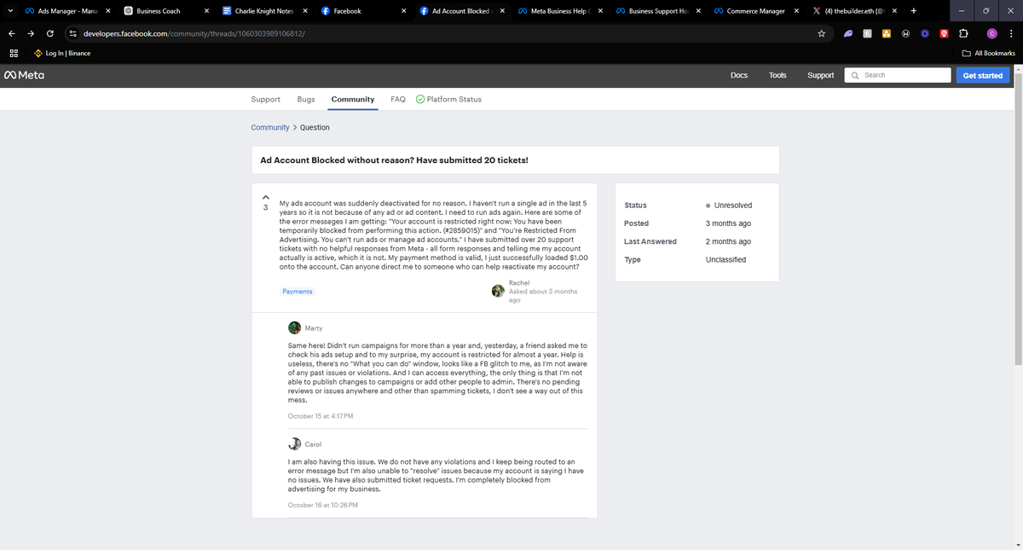Open the FAQ tab
1023x550 pixels.
[398, 99]
